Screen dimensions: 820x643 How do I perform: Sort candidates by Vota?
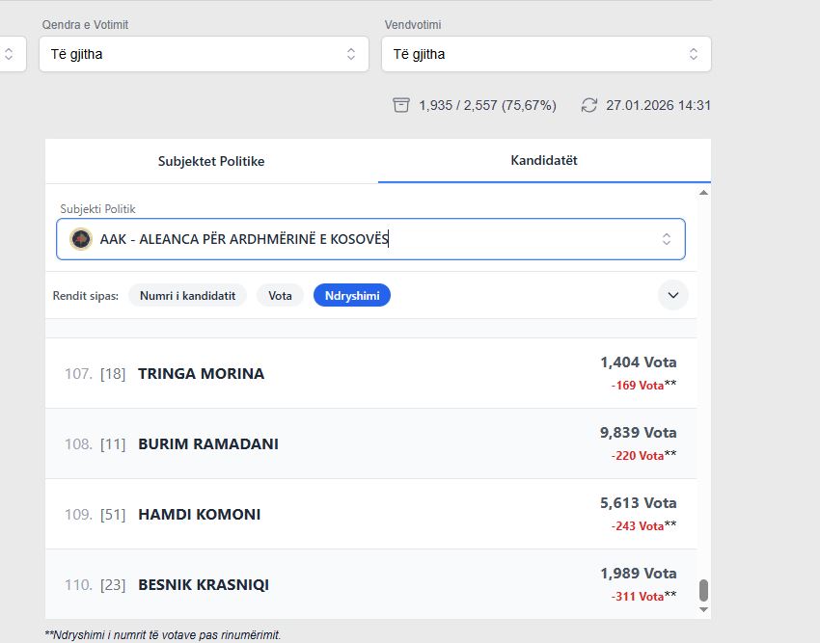click(x=280, y=295)
